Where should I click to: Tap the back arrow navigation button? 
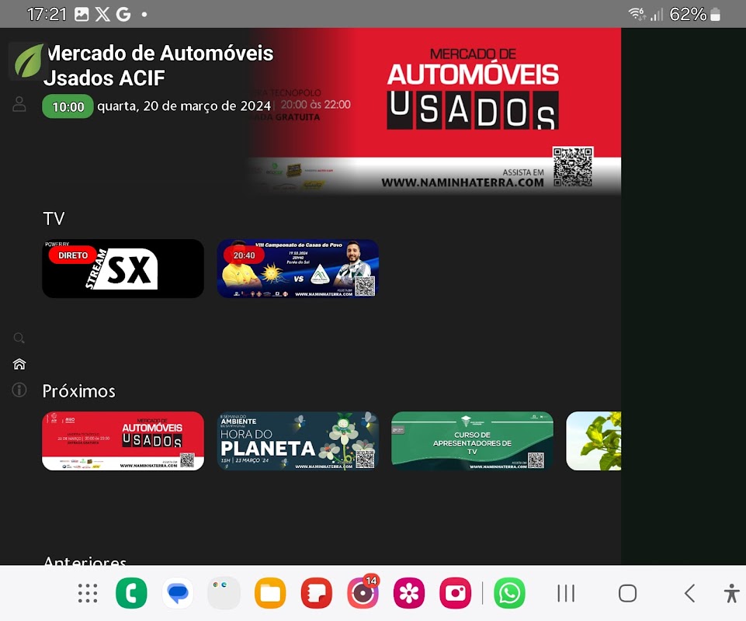pos(689,593)
